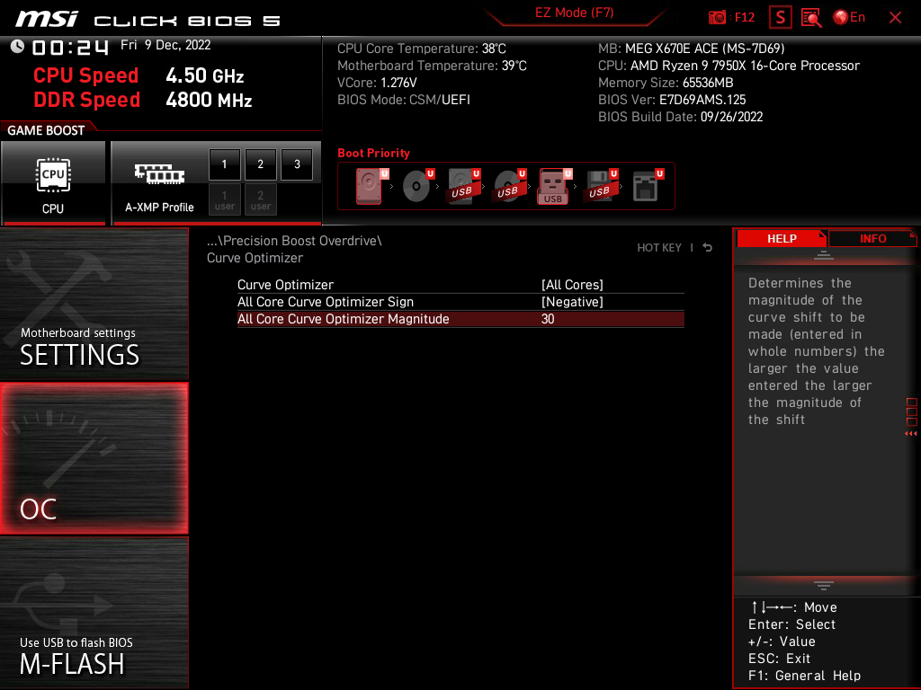Click the scroll-down indicator in the help panel
This screenshot has width=921, height=690.
825,585
